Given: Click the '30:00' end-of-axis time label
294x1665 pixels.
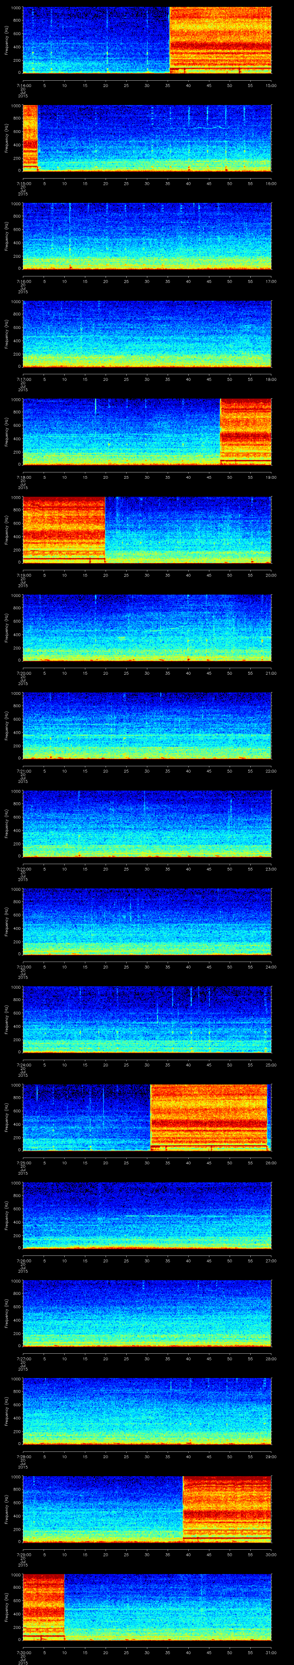Looking at the screenshot, I should pyautogui.click(x=271, y=1555).
